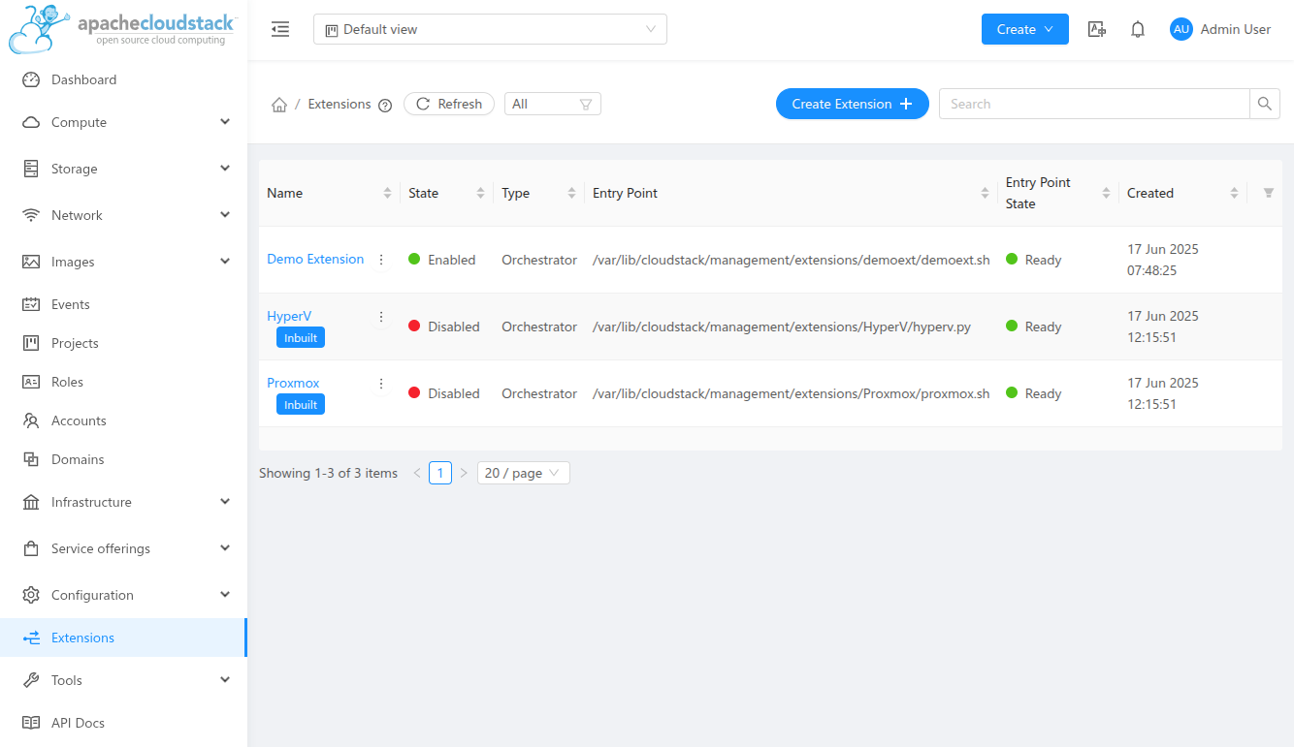This screenshot has width=1294, height=747.
Task: Open the Proxmox extension link
Action: tap(293, 383)
